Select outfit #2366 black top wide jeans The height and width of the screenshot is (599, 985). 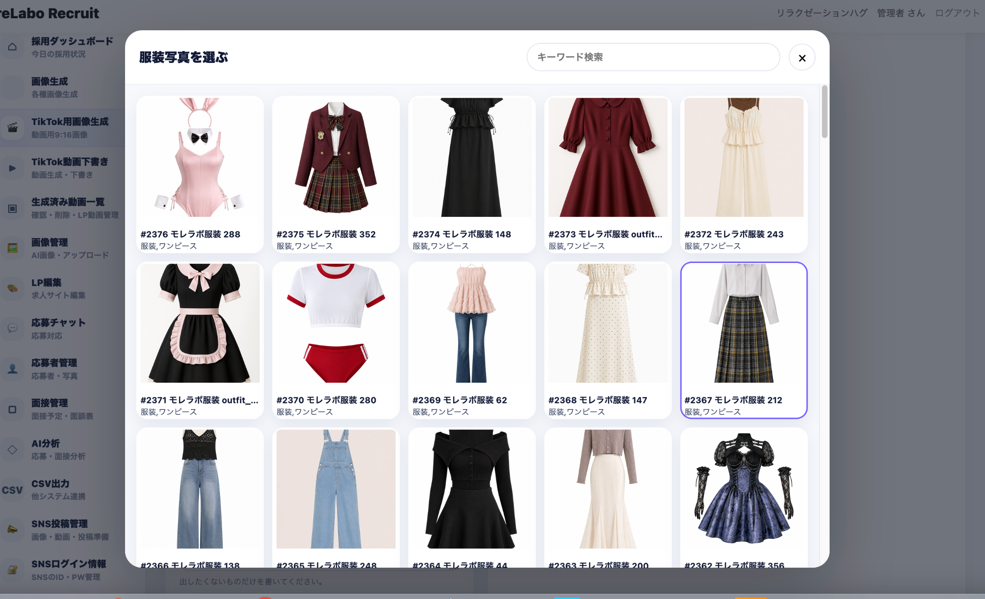coord(200,498)
